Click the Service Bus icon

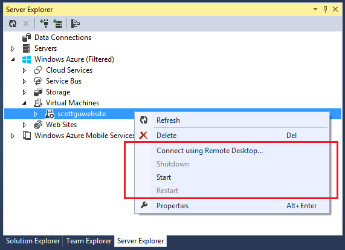click(38, 81)
